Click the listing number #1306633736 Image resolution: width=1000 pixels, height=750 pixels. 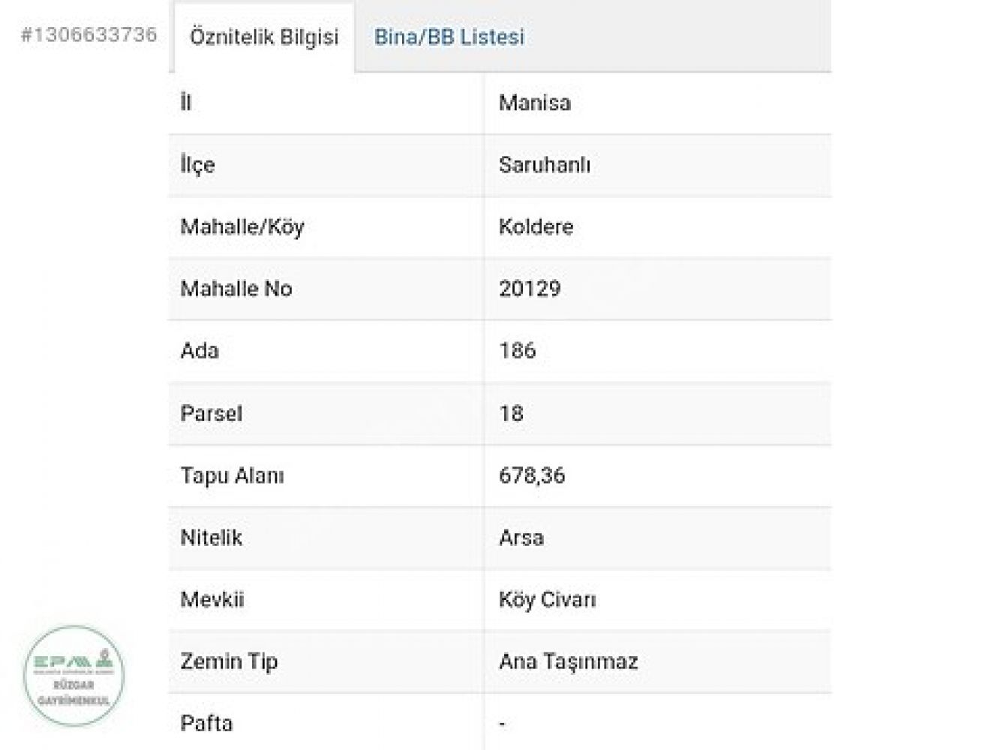(89, 34)
